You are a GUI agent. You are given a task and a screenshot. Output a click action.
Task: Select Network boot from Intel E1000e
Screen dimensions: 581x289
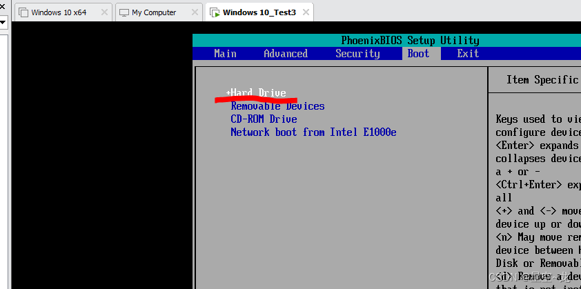(313, 132)
